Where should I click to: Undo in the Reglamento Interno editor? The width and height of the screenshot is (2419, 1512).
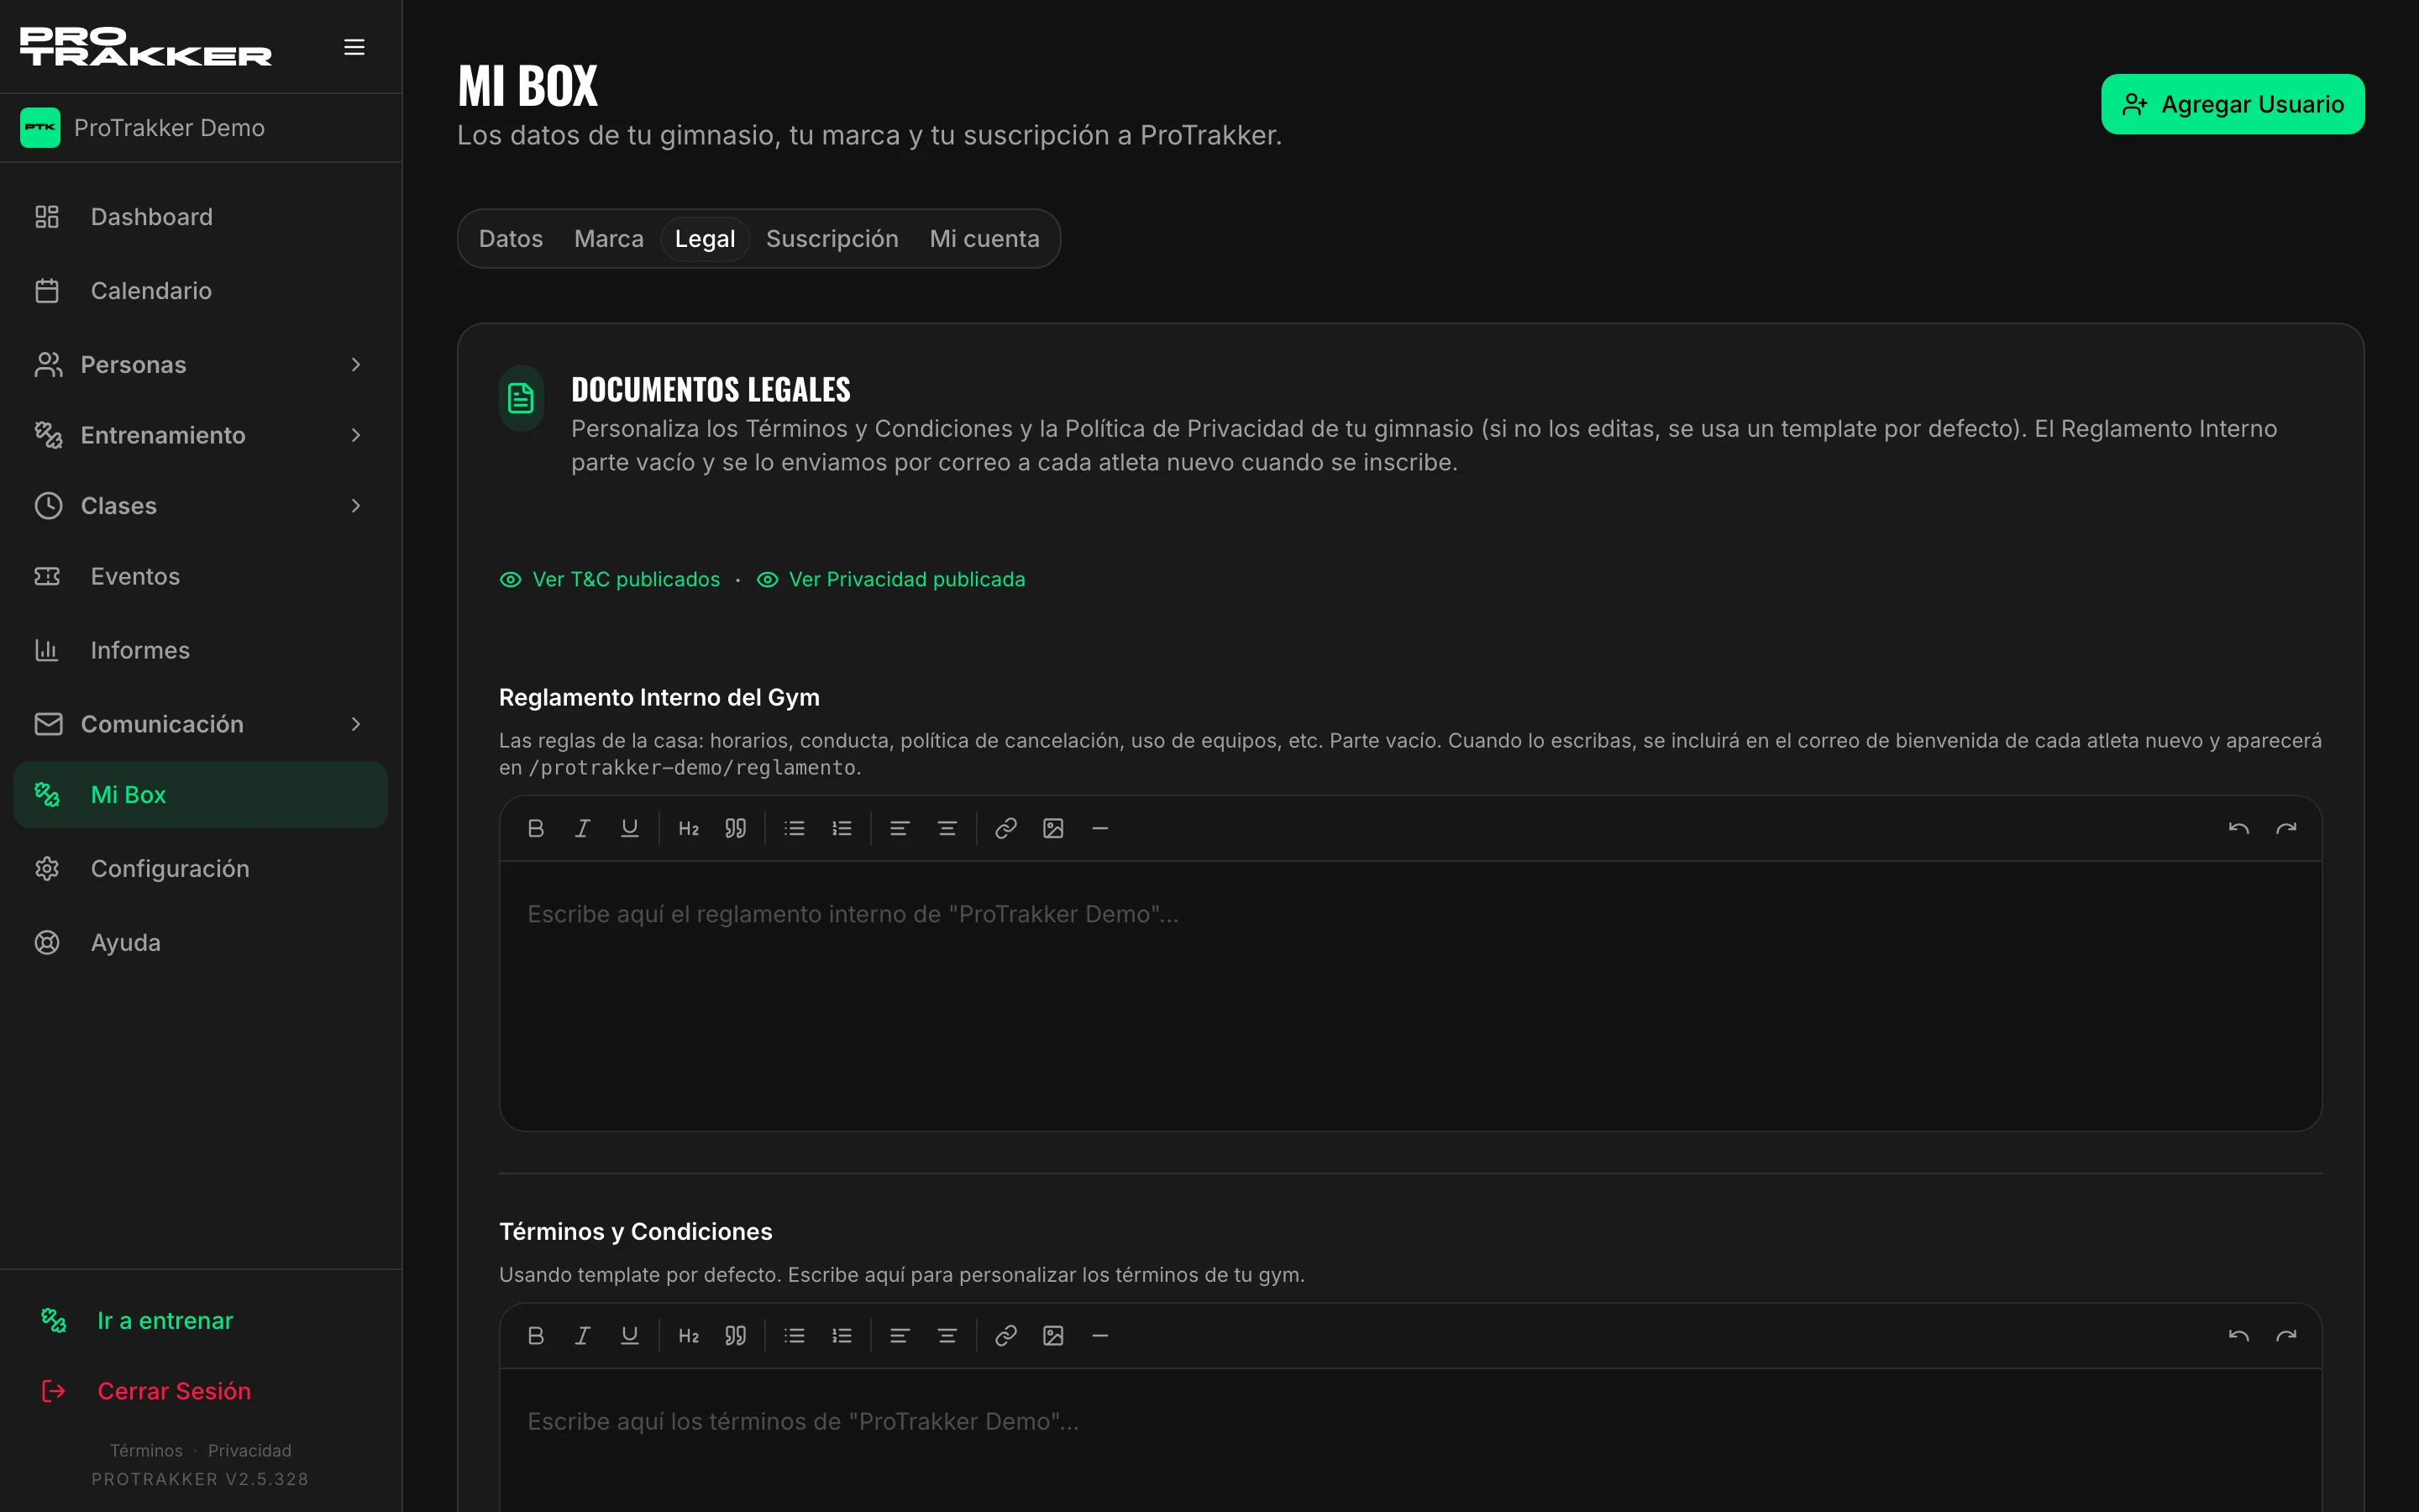[2239, 828]
